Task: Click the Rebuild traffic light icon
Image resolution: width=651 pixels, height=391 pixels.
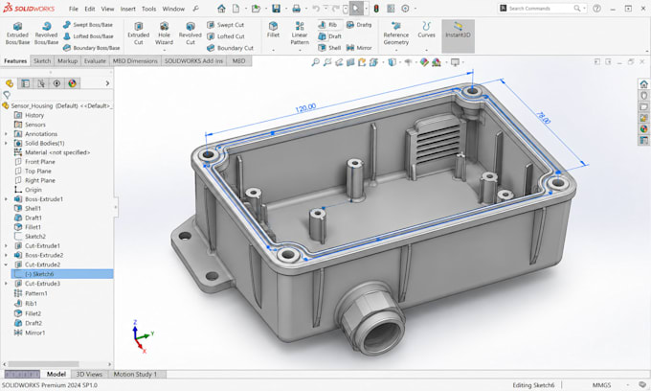Action: pyautogui.click(x=376, y=9)
